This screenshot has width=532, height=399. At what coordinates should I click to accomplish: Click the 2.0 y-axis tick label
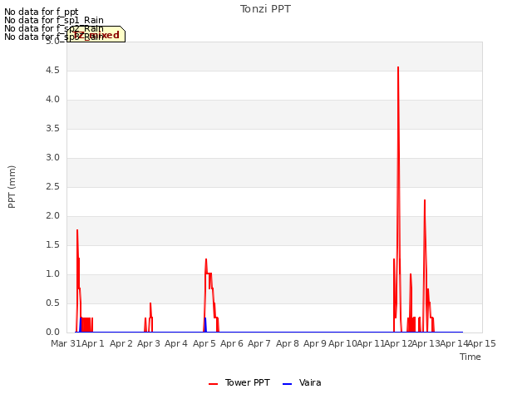[x=52, y=216]
